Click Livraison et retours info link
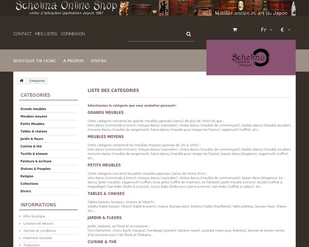 tap(38, 223)
